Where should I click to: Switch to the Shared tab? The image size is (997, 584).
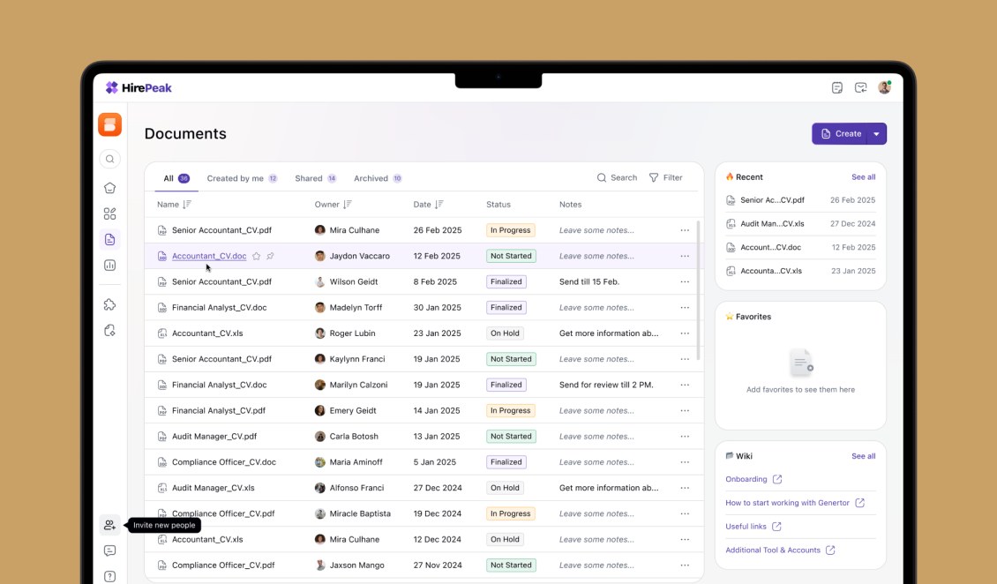coord(315,178)
